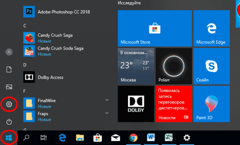This screenshot has height=145, width=240.
Task: Open the Dolby tile
Action: pyautogui.click(x=136, y=104)
